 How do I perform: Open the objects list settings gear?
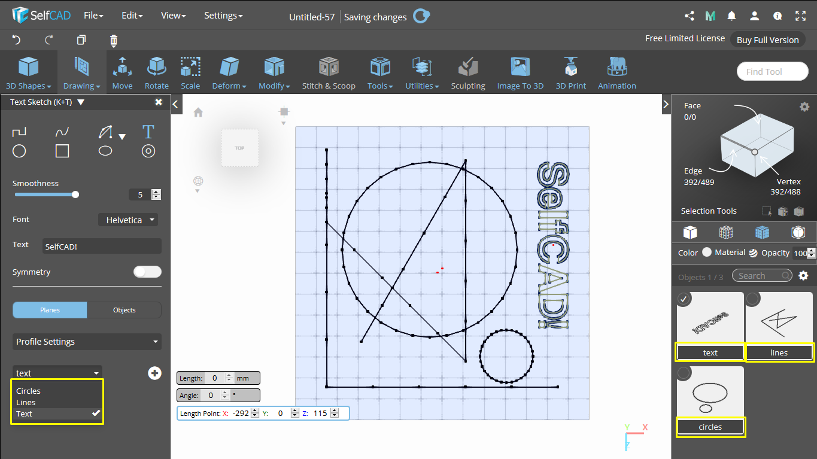coord(804,276)
